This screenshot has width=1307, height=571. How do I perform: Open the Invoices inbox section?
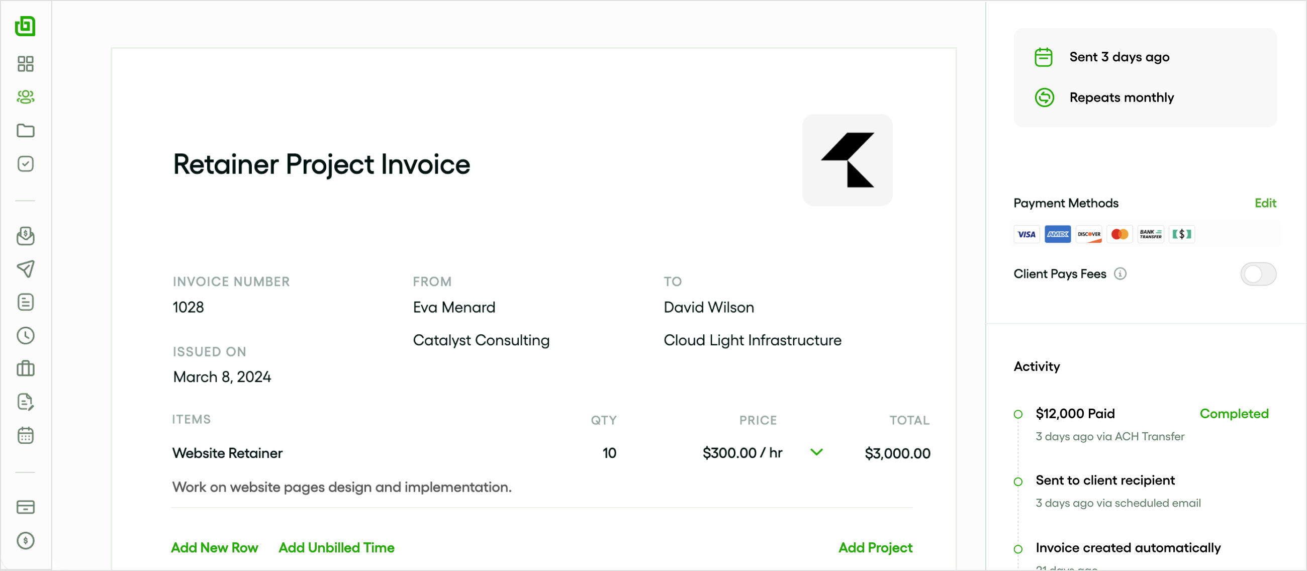click(x=26, y=236)
